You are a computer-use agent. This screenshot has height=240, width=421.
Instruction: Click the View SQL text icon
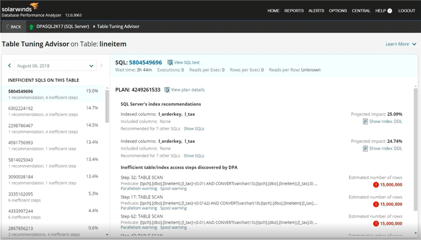pos(170,63)
